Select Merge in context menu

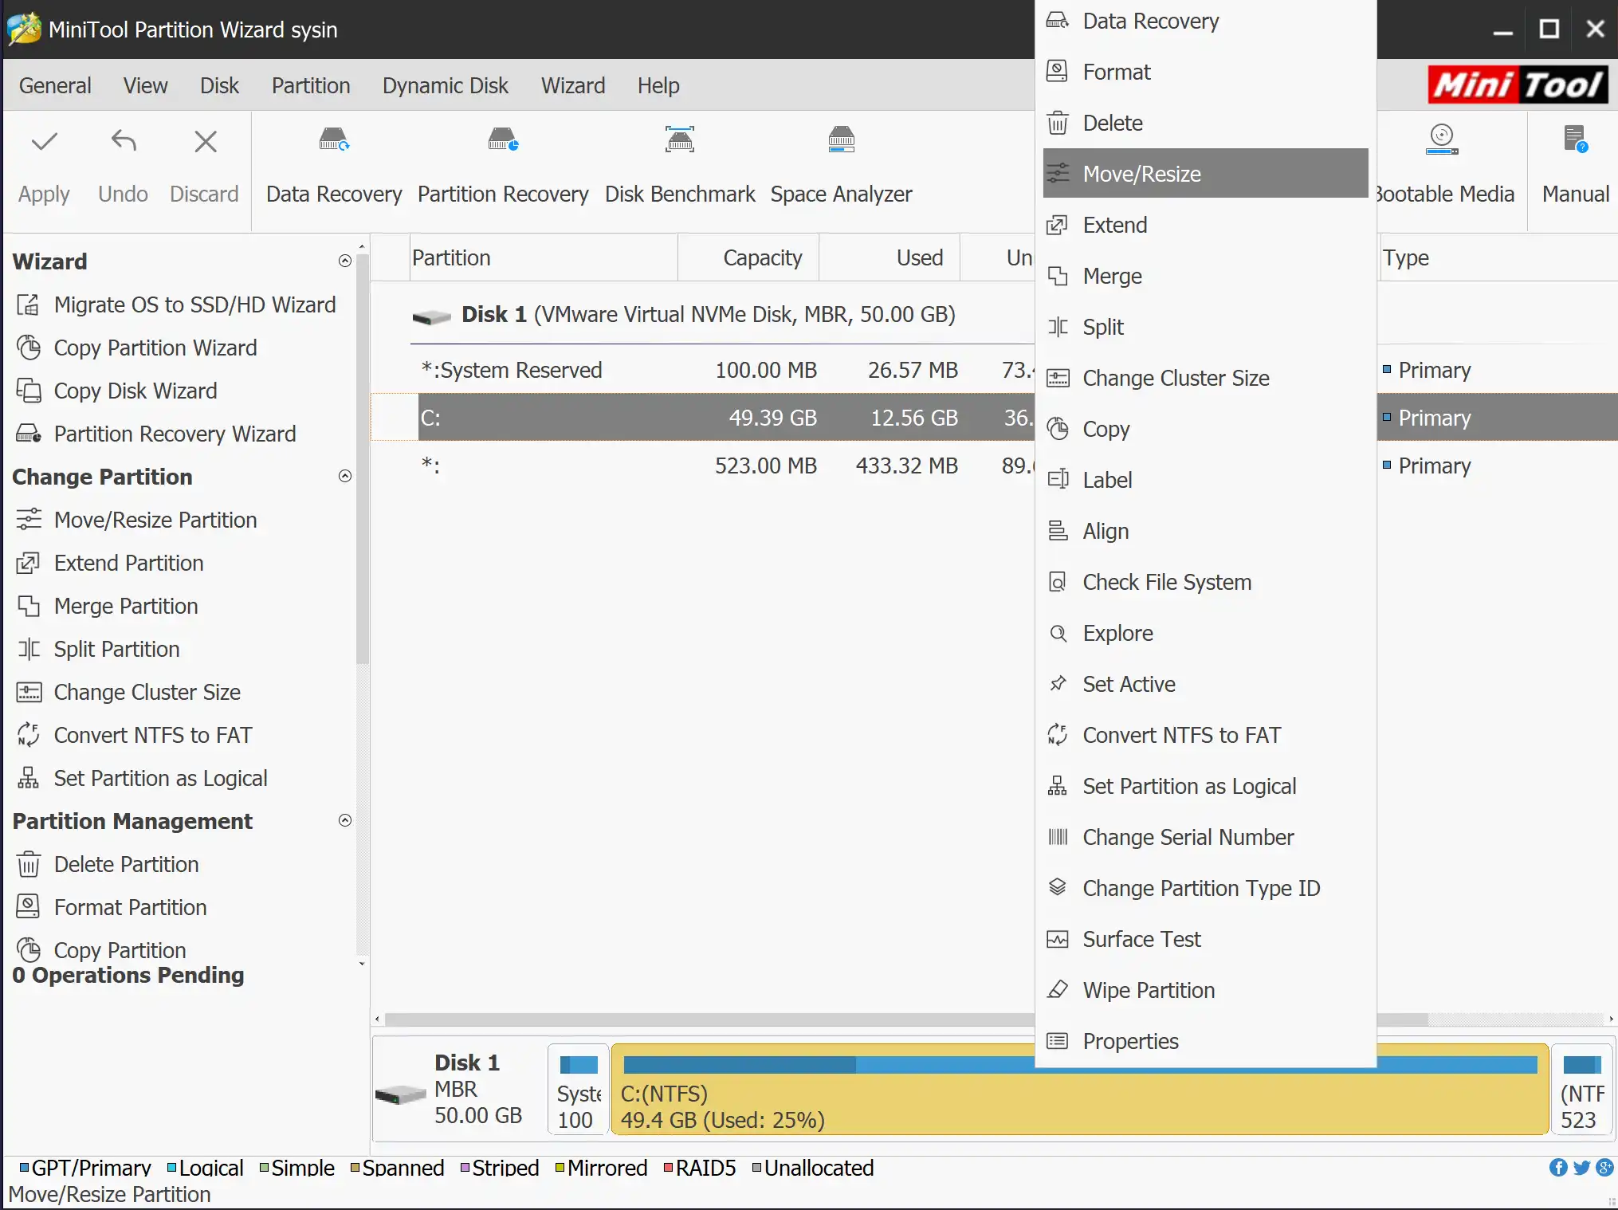pos(1205,276)
